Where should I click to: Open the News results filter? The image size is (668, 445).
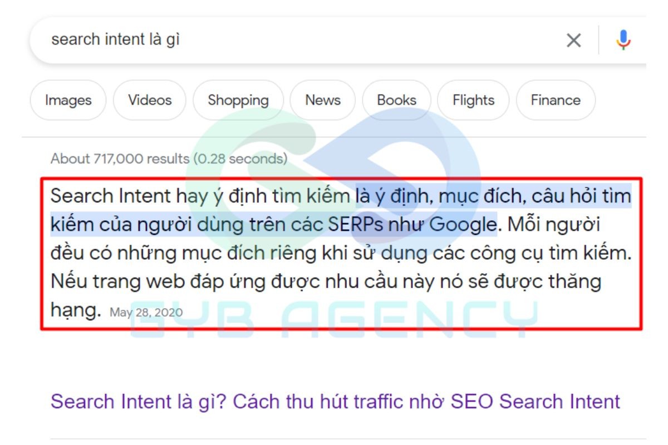click(323, 100)
